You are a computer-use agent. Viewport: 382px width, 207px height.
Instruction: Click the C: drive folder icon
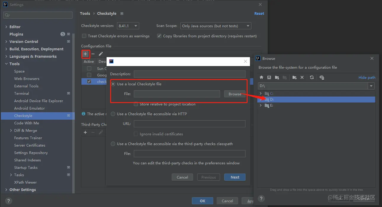(x=267, y=94)
